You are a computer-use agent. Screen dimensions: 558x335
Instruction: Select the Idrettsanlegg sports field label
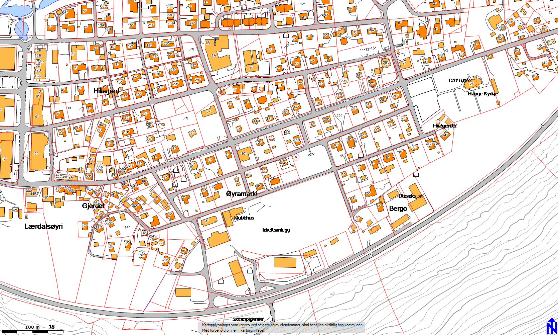pyautogui.click(x=276, y=230)
